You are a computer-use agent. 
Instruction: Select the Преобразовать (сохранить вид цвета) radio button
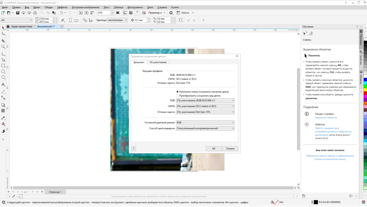coord(178,95)
